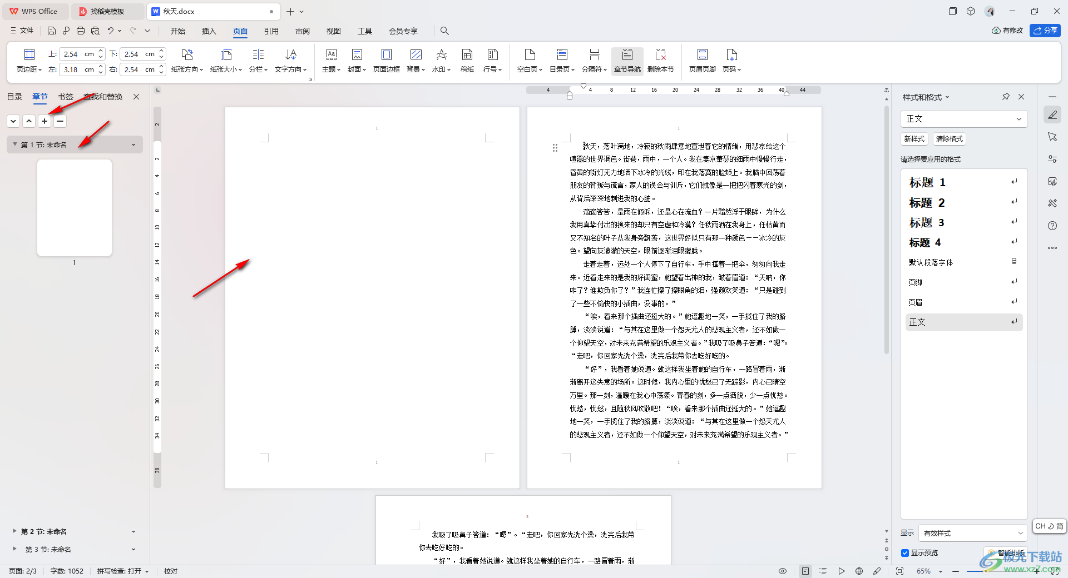Insert a 空白页 blank page

pyautogui.click(x=530, y=60)
